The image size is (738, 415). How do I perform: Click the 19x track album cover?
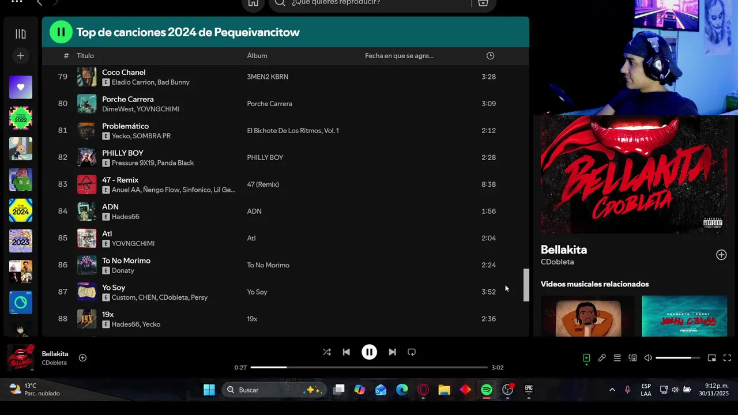point(87,319)
